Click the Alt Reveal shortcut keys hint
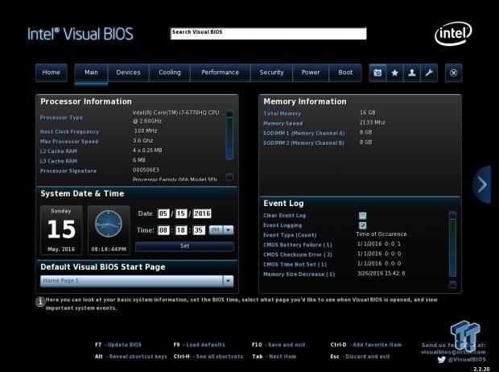The width and height of the screenshot is (499, 372). (x=131, y=357)
